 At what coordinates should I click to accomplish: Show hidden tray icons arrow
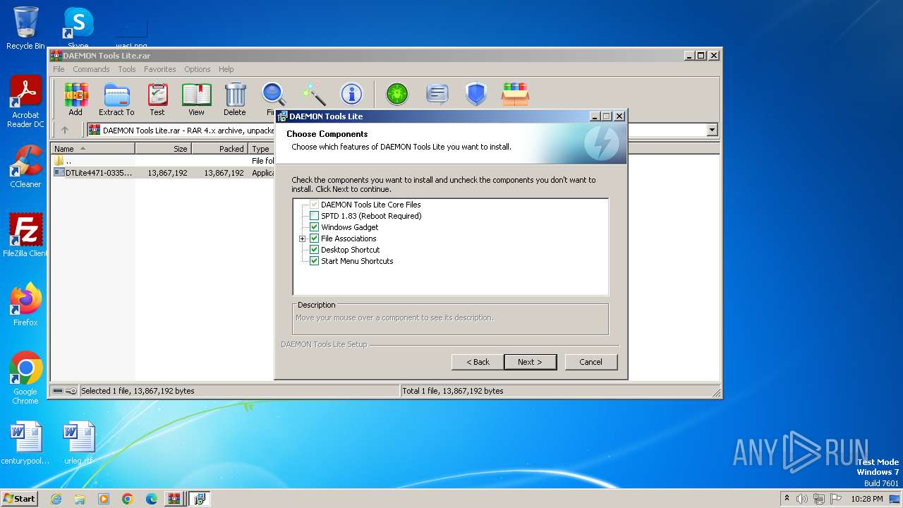pyautogui.click(x=787, y=499)
